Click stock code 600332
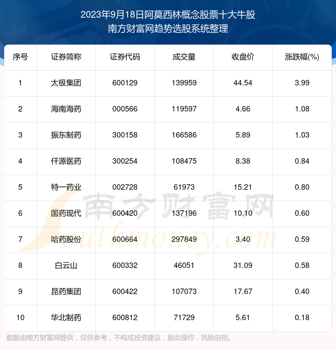This screenshot has width=336, height=350. point(125,265)
